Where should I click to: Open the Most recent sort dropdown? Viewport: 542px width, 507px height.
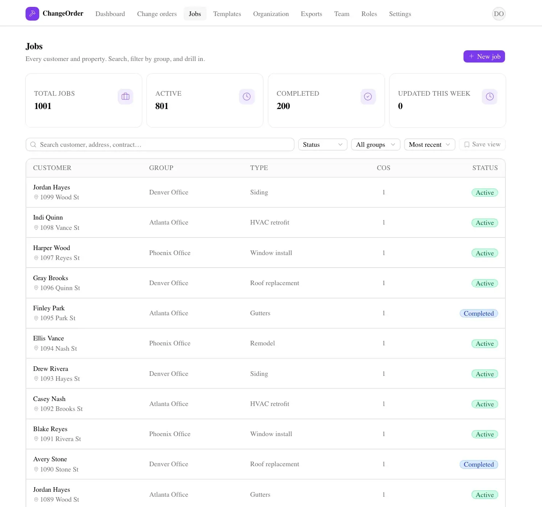click(430, 144)
